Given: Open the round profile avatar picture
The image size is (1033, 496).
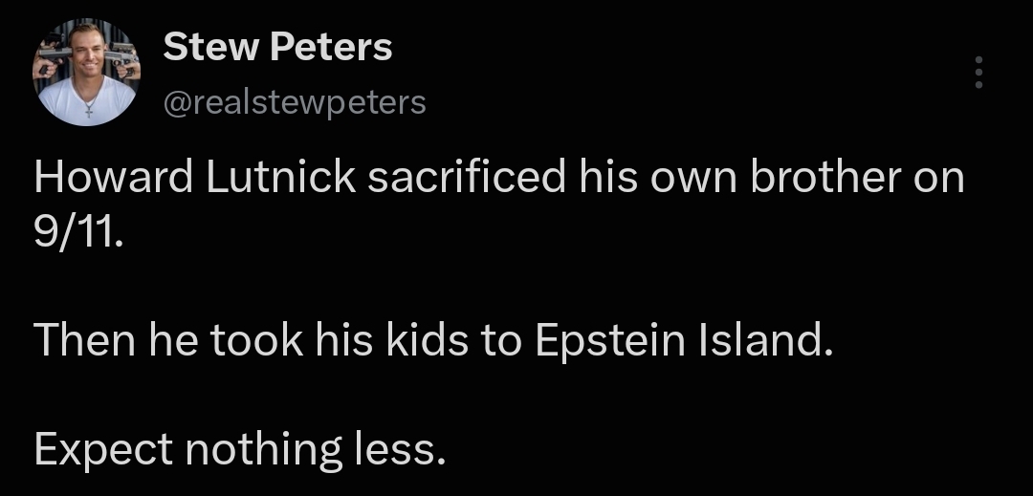Looking at the screenshot, I should (x=86, y=72).
